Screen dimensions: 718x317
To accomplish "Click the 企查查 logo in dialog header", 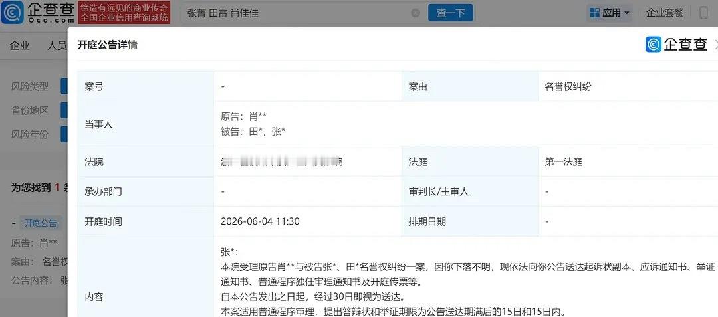I will point(676,45).
